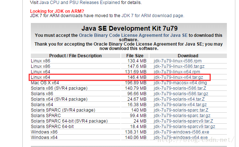Screen dimensions: 239x147
Task: Download jdk-7u79-windows-i586.exe for Windows x86
Action: point(176,132)
